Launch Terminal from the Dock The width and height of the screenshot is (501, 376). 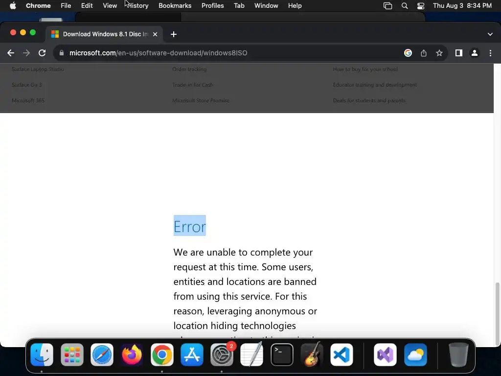[x=282, y=354]
